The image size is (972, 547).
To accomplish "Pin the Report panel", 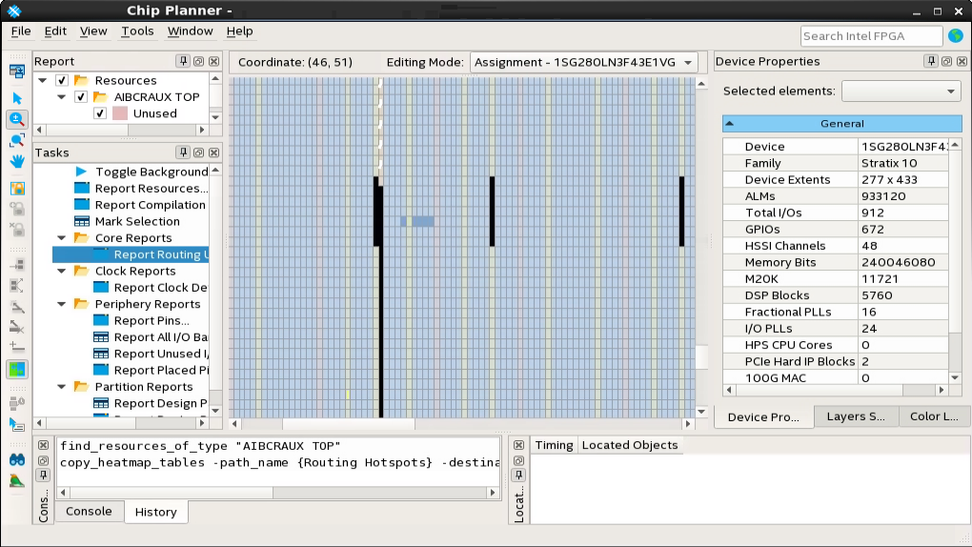I will (183, 61).
